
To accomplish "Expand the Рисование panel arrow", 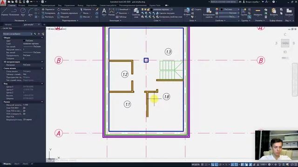I will [25, 20].
